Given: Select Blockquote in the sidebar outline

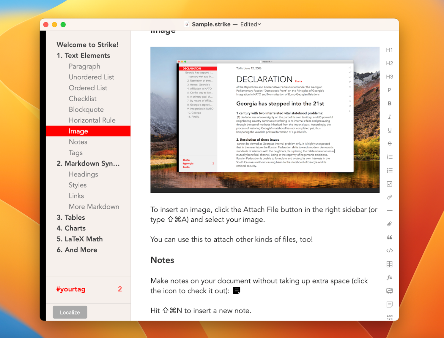Looking at the screenshot, I should 86,109.
